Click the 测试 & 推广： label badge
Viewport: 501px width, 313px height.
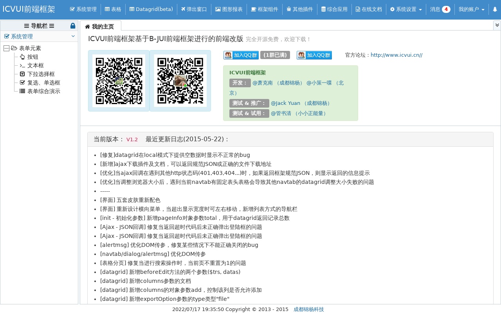point(249,103)
